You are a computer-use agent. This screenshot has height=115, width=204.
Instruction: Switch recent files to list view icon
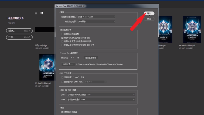coord(36,13)
